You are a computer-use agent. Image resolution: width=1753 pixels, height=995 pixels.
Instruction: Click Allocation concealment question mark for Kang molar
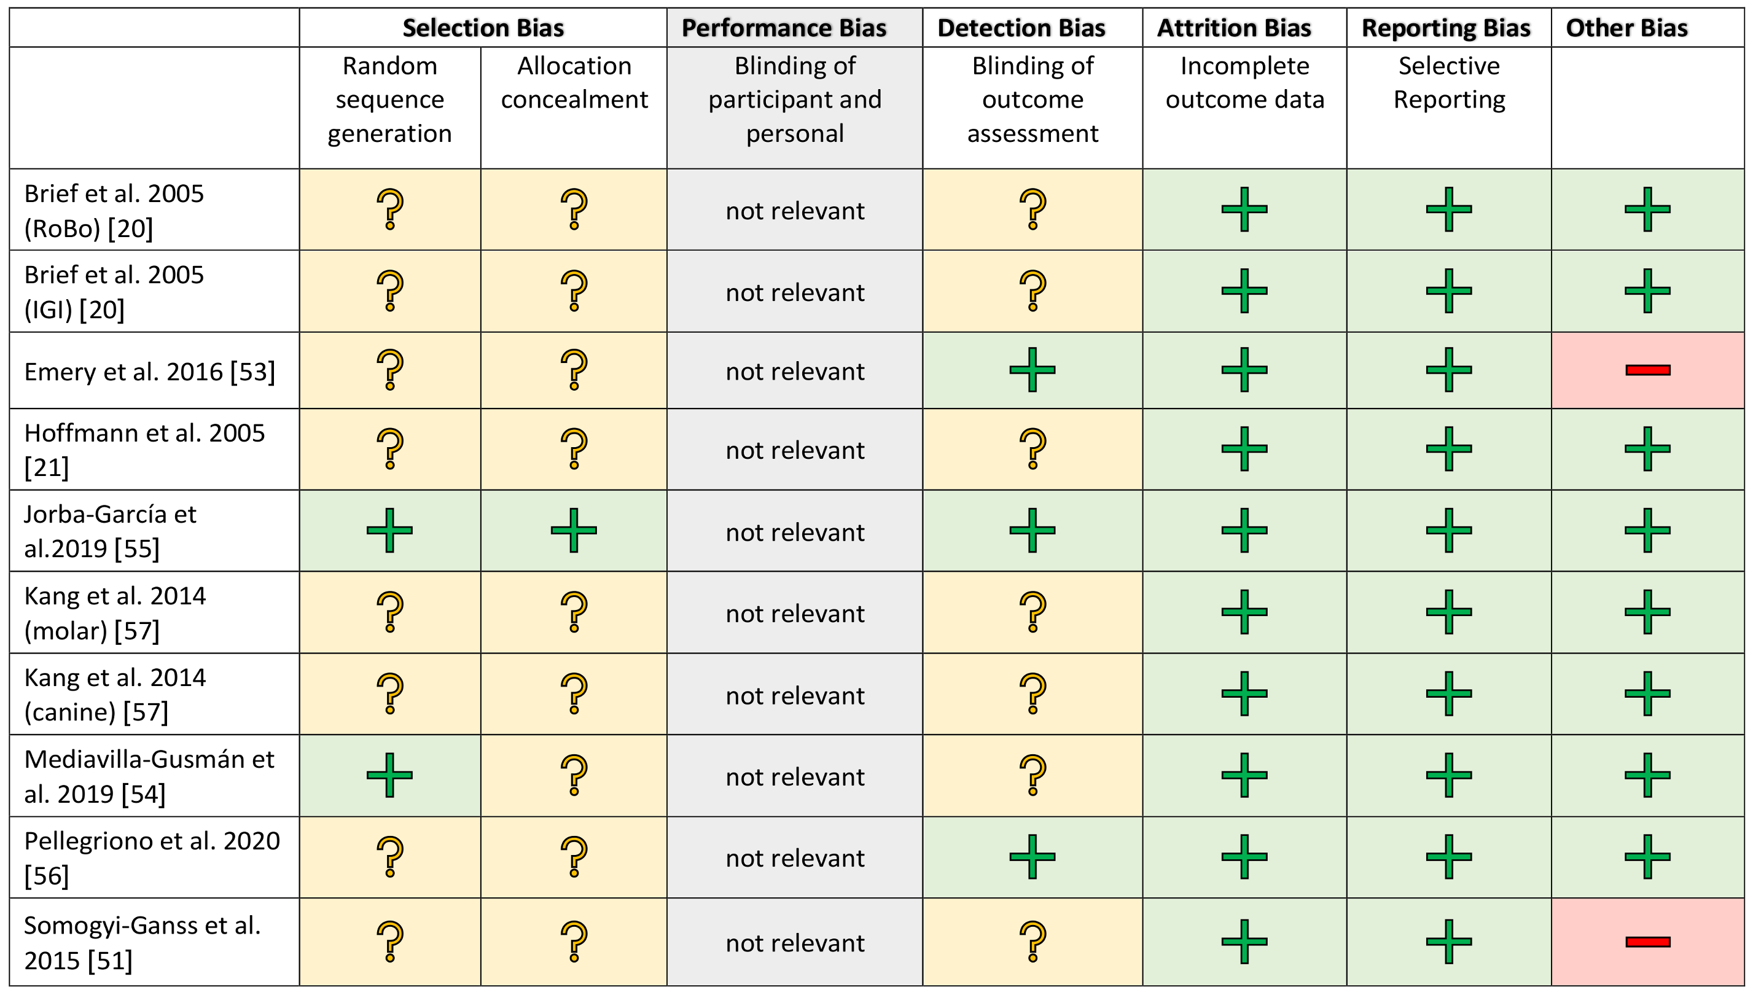point(574,612)
